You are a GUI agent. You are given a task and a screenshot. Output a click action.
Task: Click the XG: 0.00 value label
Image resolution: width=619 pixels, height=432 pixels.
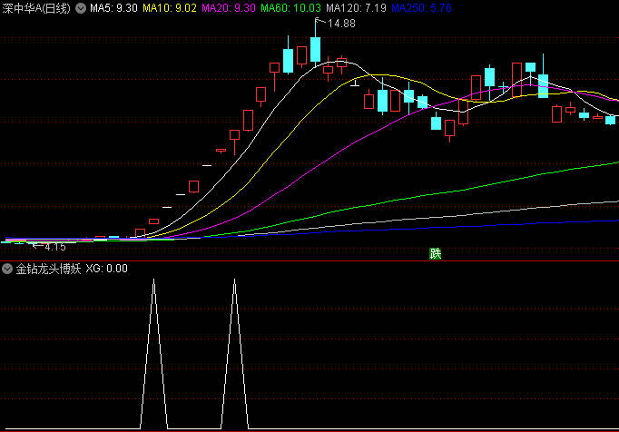point(107,269)
